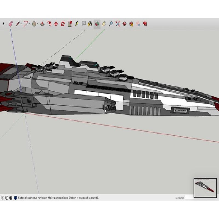Click the Mesures input field
This screenshot has width=219, height=219.
pyautogui.click(x=189, y=197)
